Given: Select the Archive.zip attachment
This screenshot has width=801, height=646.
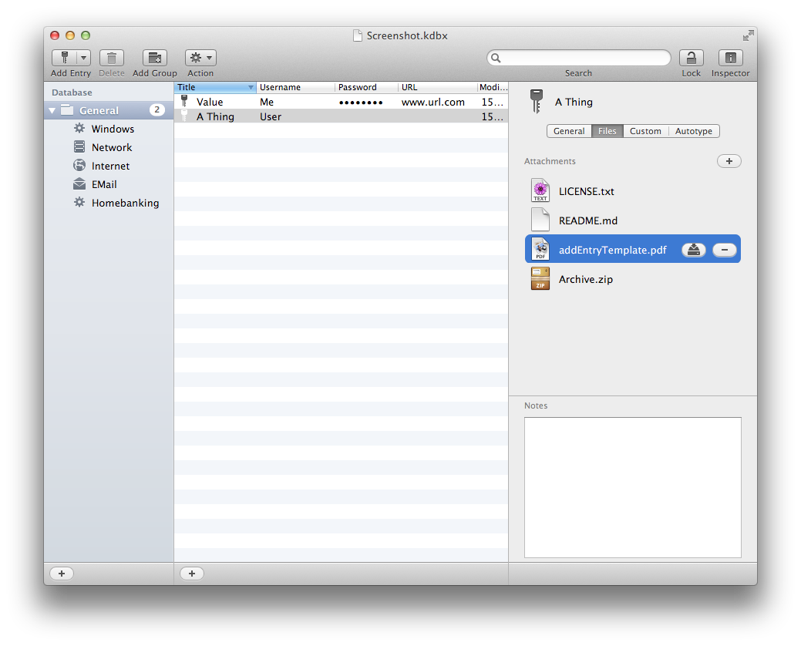Looking at the screenshot, I should coord(585,279).
